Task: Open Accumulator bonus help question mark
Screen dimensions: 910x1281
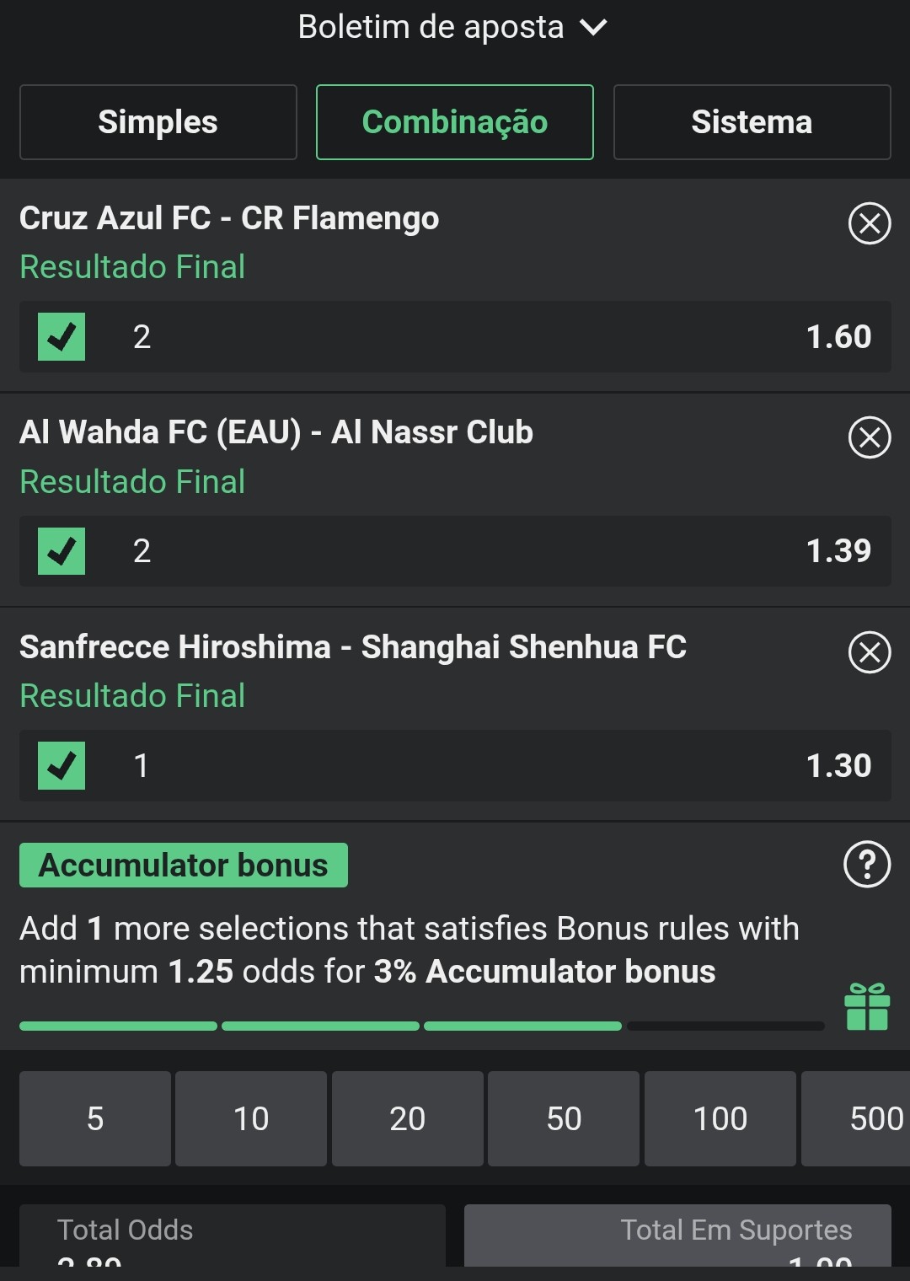Action: click(x=867, y=865)
